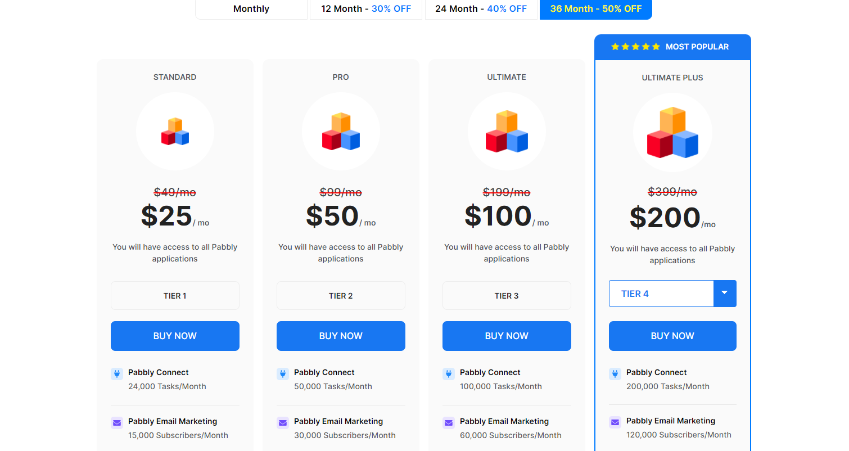Click the Pro plan cubes icon

tap(341, 132)
